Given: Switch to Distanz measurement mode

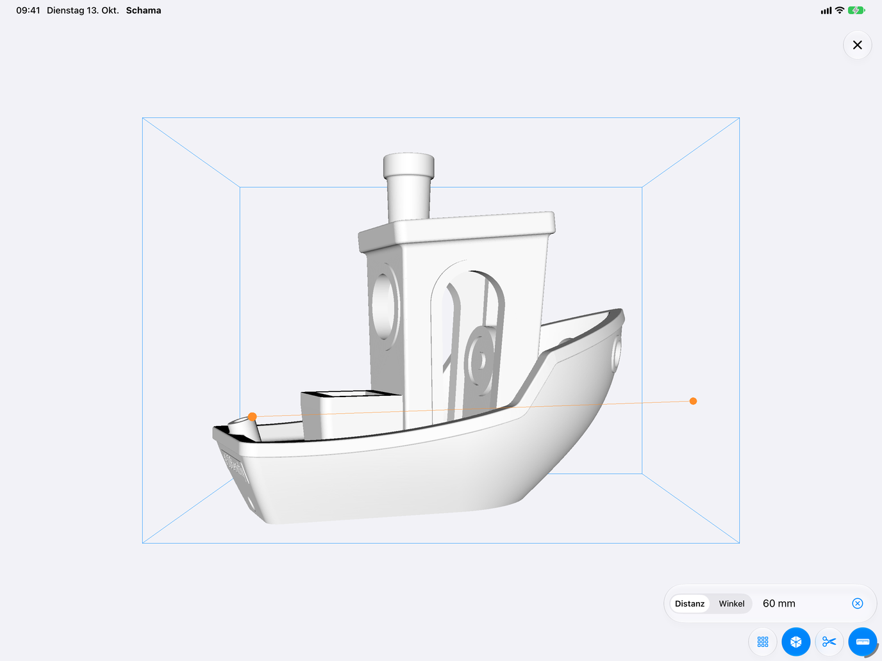Looking at the screenshot, I should coord(690,603).
